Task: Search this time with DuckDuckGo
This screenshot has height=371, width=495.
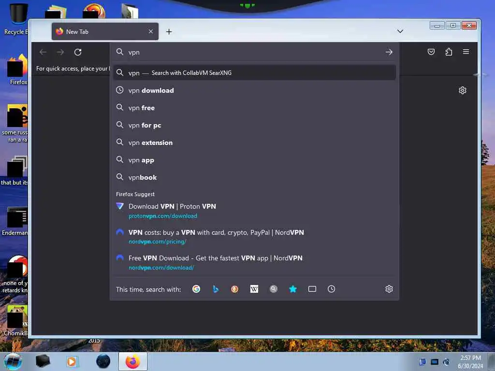Action: pyautogui.click(x=234, y=289)
